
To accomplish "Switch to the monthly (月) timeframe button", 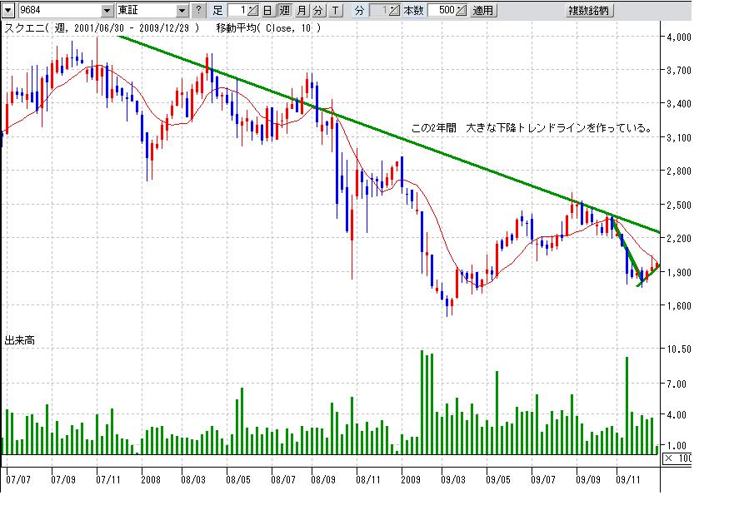I will click(x=302, y=11).
